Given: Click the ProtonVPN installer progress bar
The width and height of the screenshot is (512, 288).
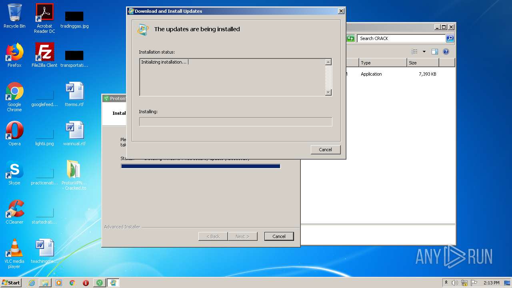Looking at the screenshot, I should (200, 166).
